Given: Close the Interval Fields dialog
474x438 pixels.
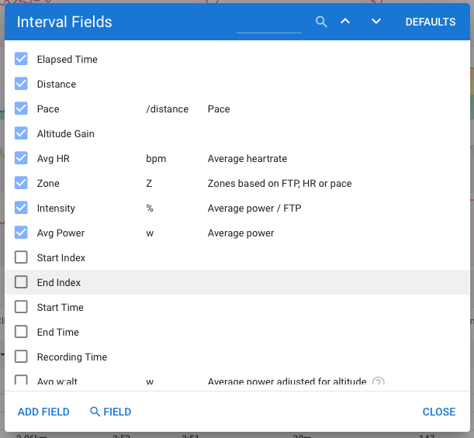Looking at the screenshot, I should tap(438, 412).
